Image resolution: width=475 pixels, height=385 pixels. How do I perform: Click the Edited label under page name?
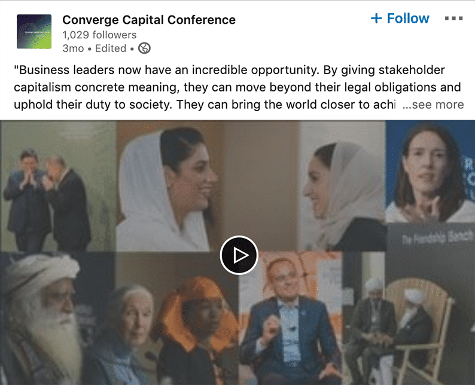(111, 48)
